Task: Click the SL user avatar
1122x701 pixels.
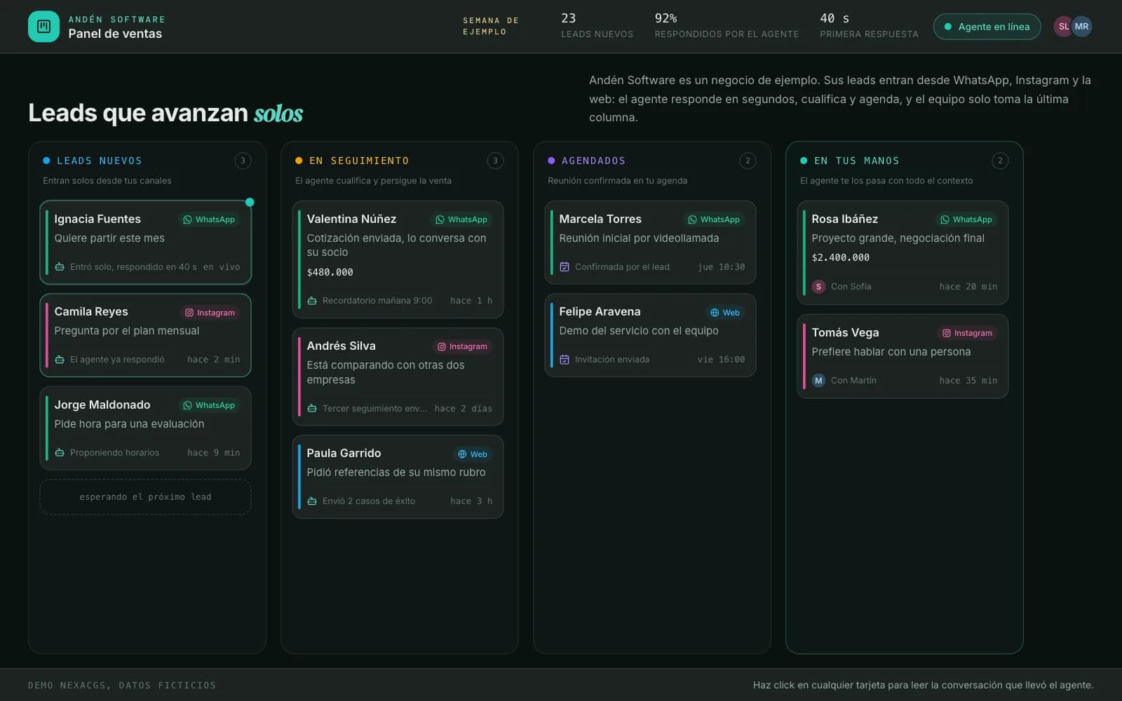Action: coord(1062,27)
